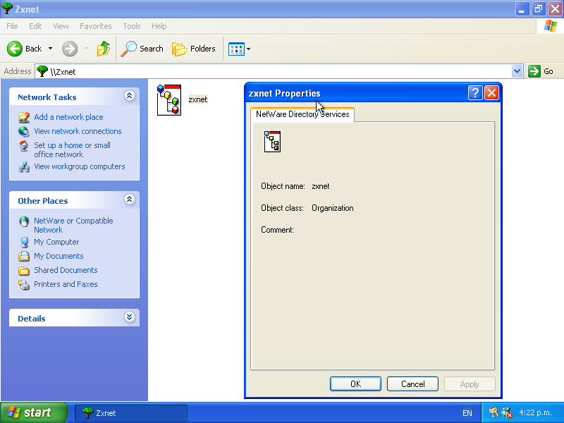Toggle the Folders pane
Viewport: 564px width, 423px height.
point(193,49)
